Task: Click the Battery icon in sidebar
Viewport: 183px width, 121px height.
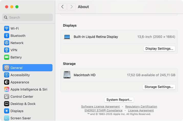Action: 7,57
